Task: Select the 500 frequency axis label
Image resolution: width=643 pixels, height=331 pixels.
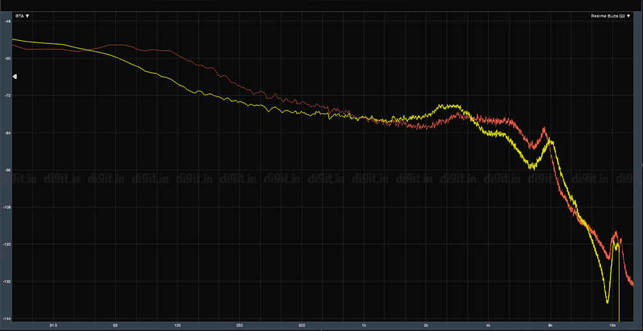Action: 302,326
